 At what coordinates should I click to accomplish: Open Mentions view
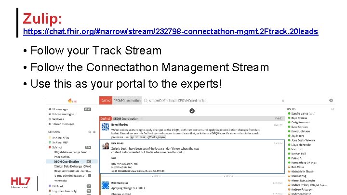58,119
